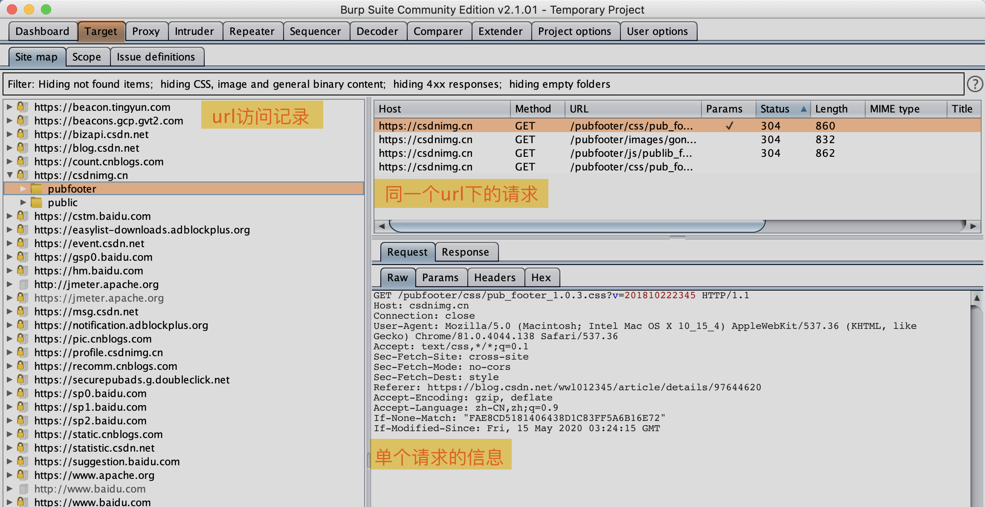The width and height of the screenshot is (985, 507).
Task: Expand the public folder node
Action: coord(23,202)
